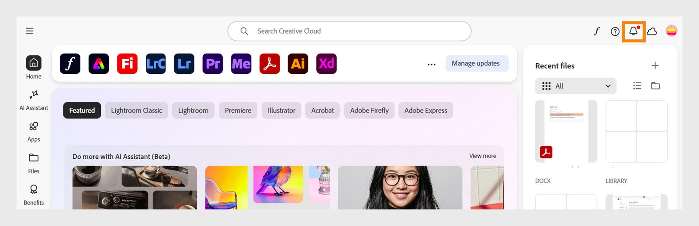
Task: Show more apps via the ellipsis button
Action: tap(432, 64)
